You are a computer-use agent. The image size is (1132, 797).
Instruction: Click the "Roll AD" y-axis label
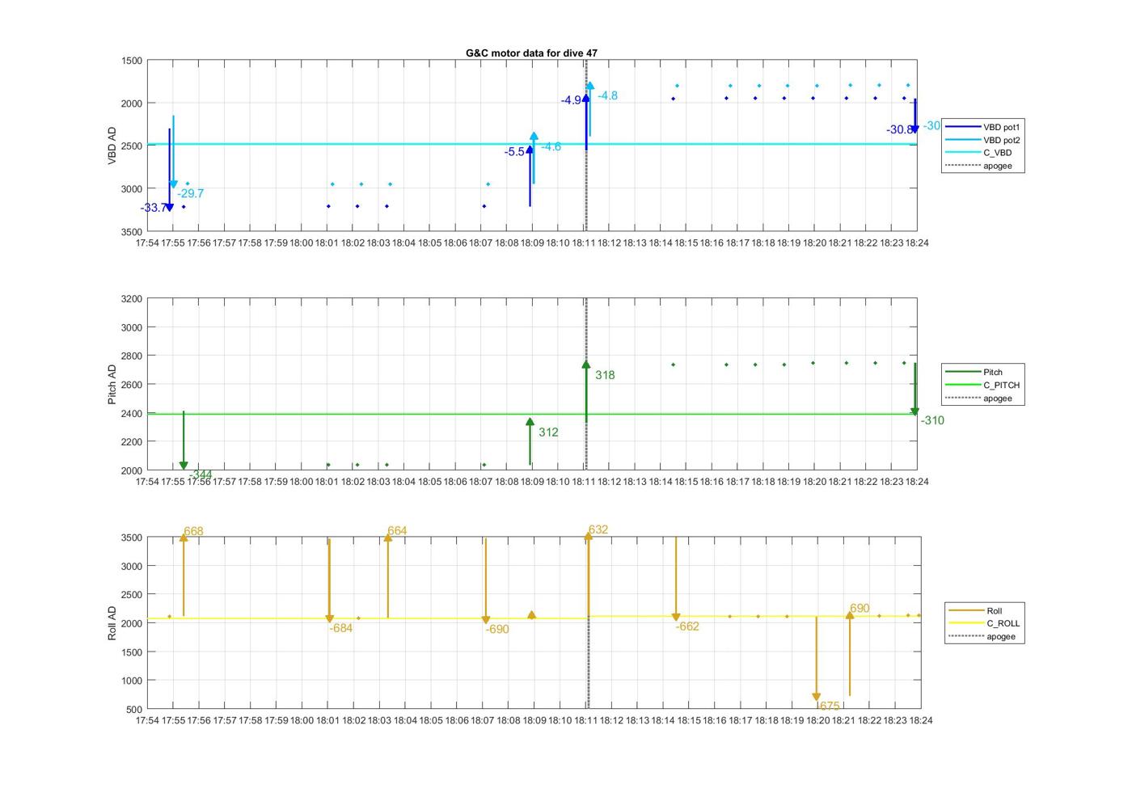point(112,623)
